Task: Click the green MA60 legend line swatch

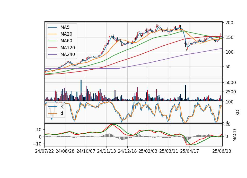Action: pos(52,41)
